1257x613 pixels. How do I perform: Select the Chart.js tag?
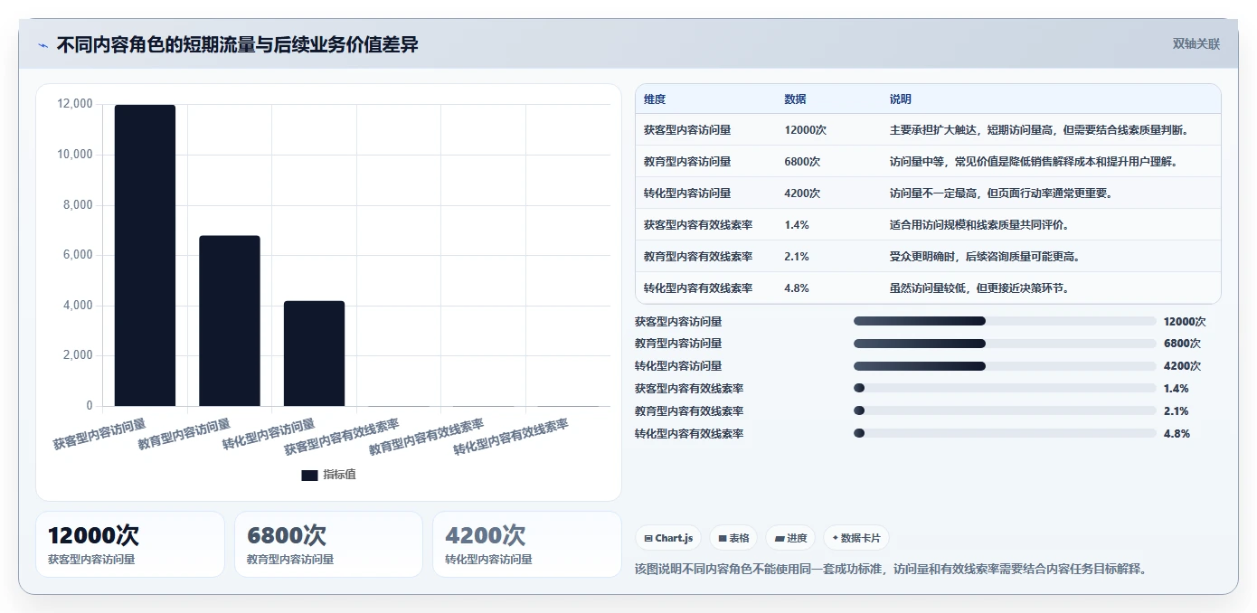[x=668, y=538]
